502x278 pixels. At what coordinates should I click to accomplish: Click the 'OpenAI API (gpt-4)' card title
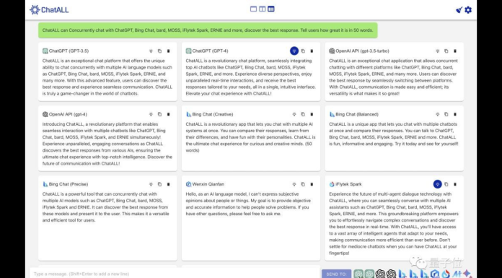tap(68, 114)
